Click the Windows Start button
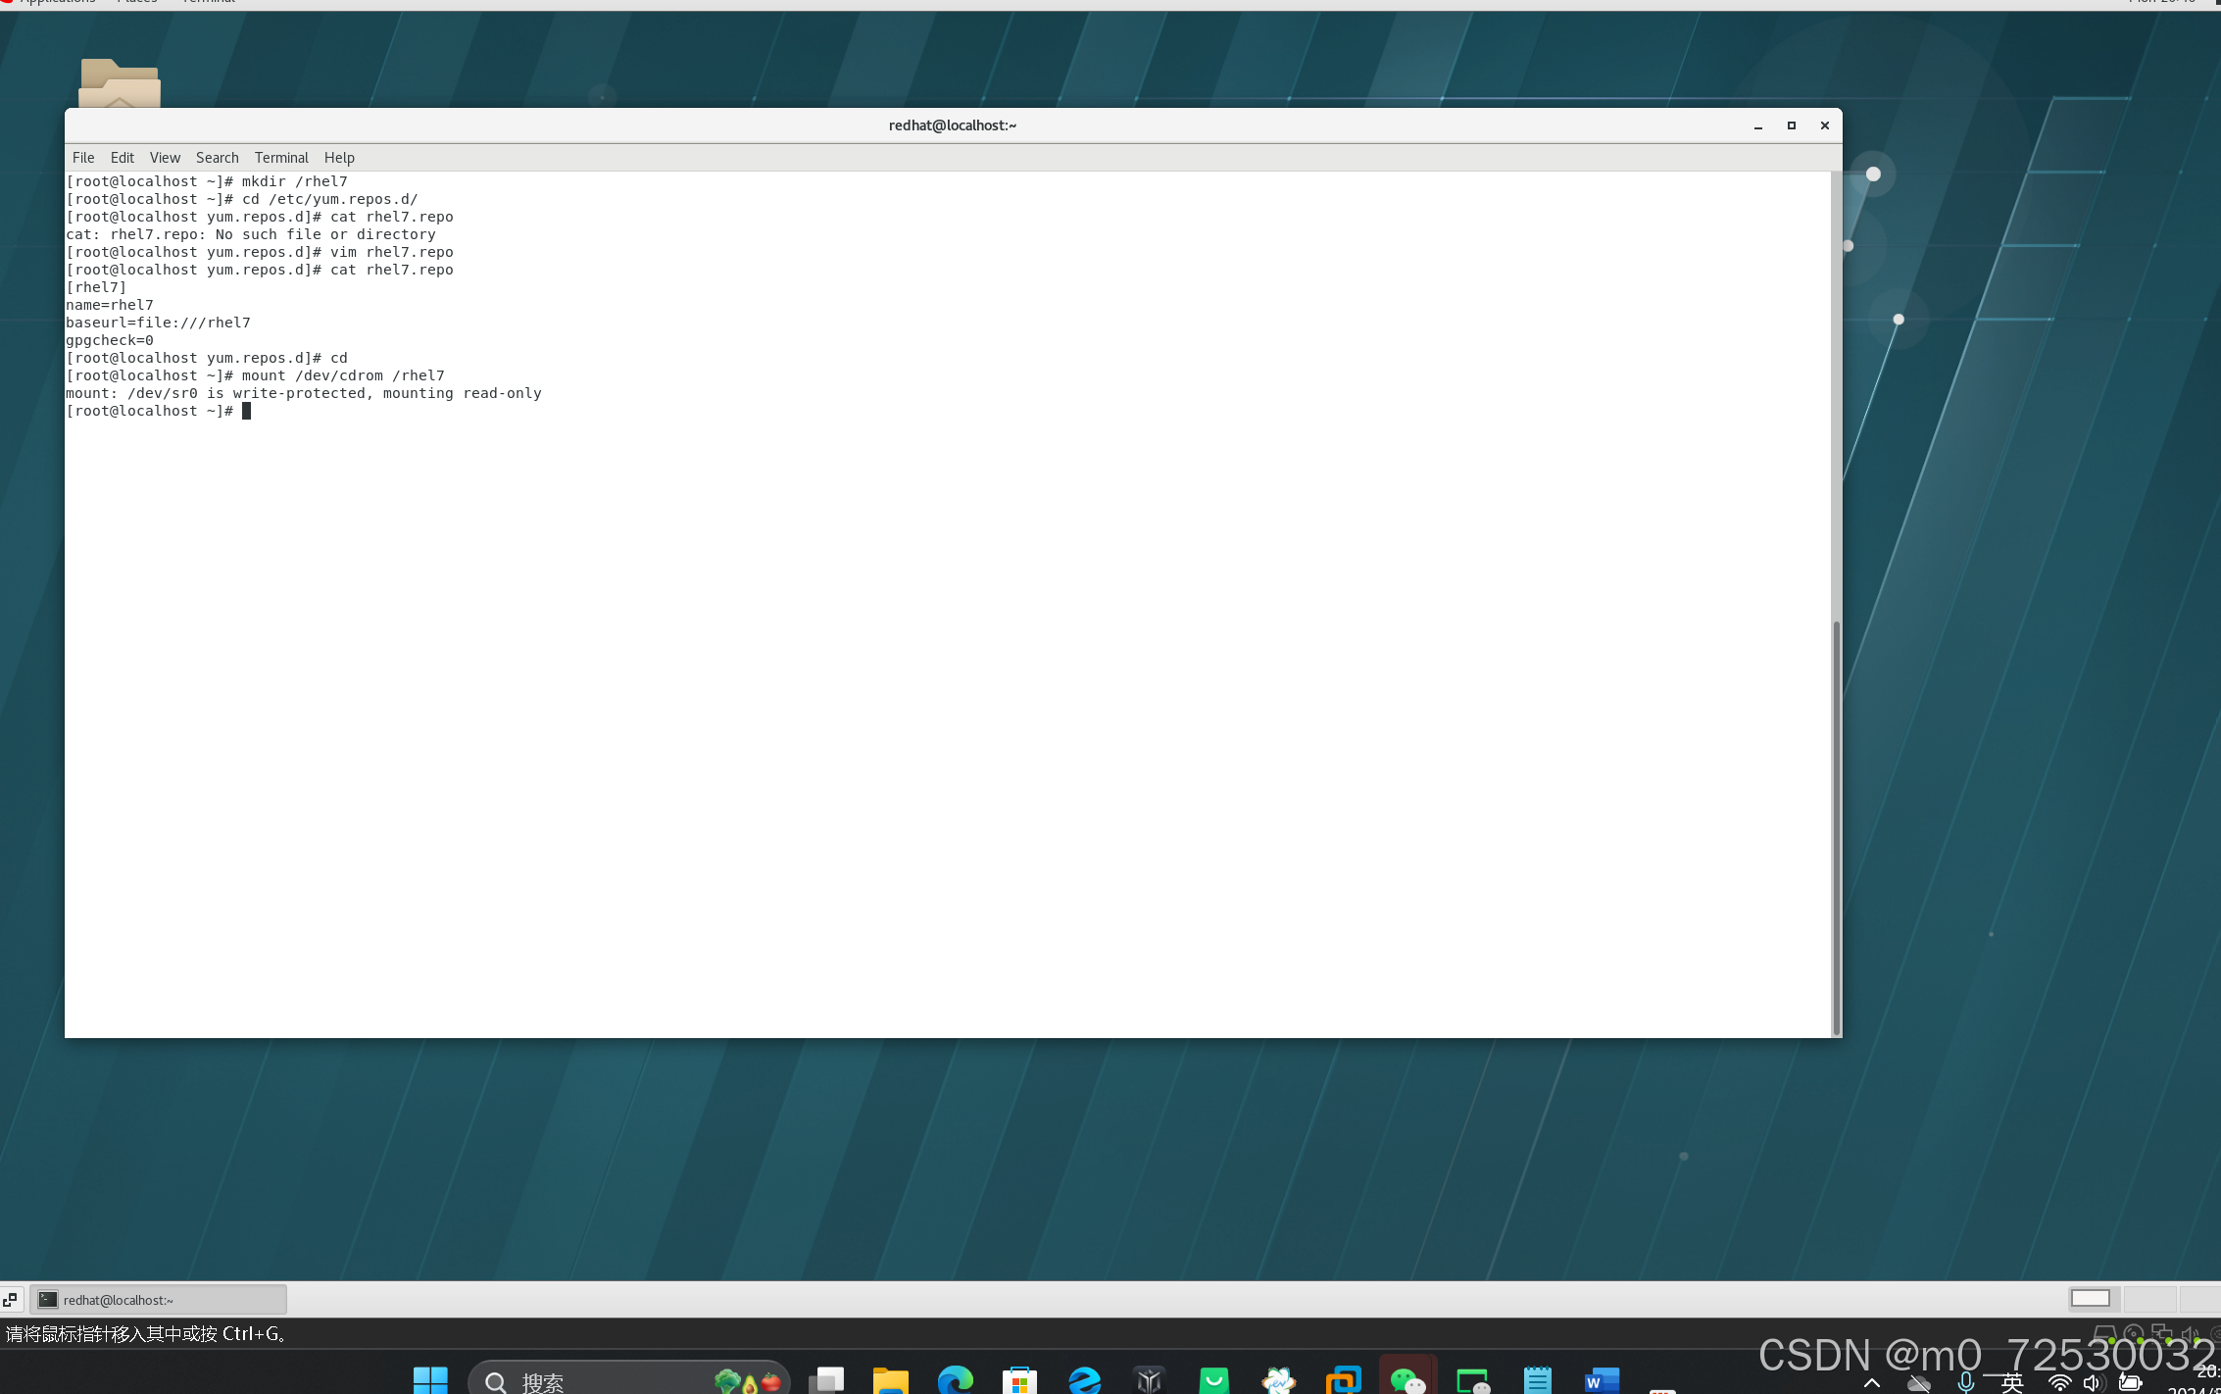This screenshot has height=1394, width=2221. (x=430, y=1380)
